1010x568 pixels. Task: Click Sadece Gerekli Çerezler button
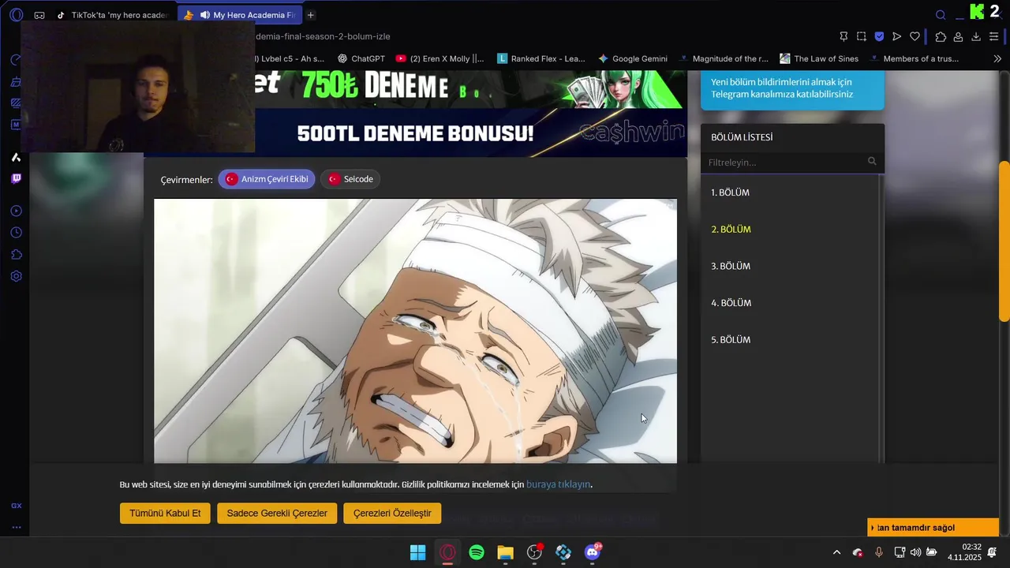tap(277, 513)
